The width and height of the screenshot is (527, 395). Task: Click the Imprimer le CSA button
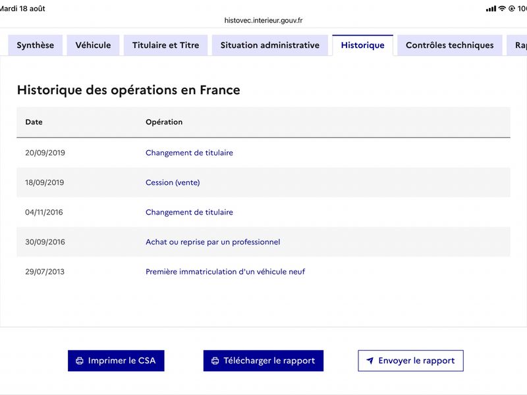tap(116, 361)
